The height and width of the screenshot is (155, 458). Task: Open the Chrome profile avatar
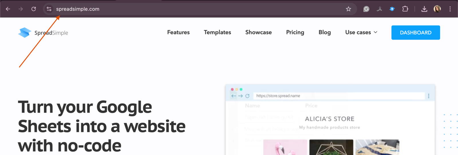click(x=437, y=9)
